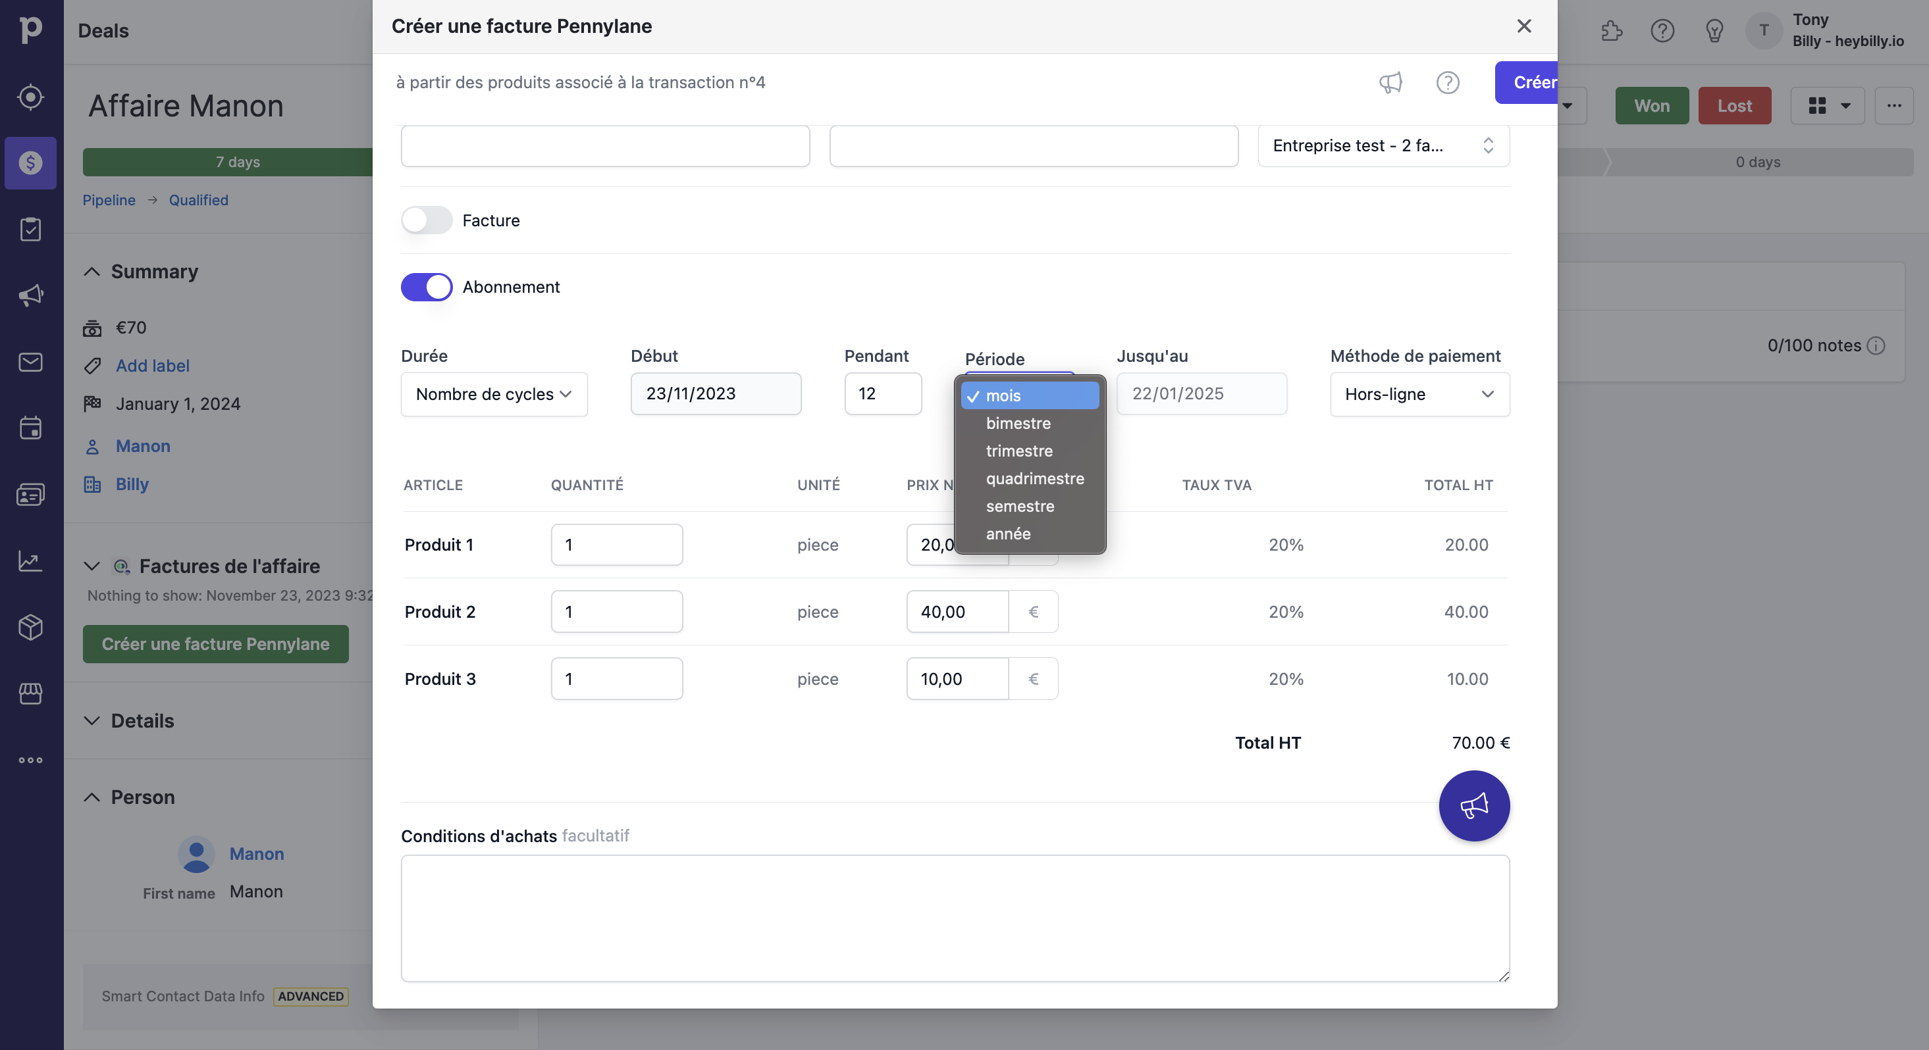The image size is (1929, 1050).
Task: Open Mail envelope icon in sidebar
Action: pyautogui.click(x=31, y=361)
